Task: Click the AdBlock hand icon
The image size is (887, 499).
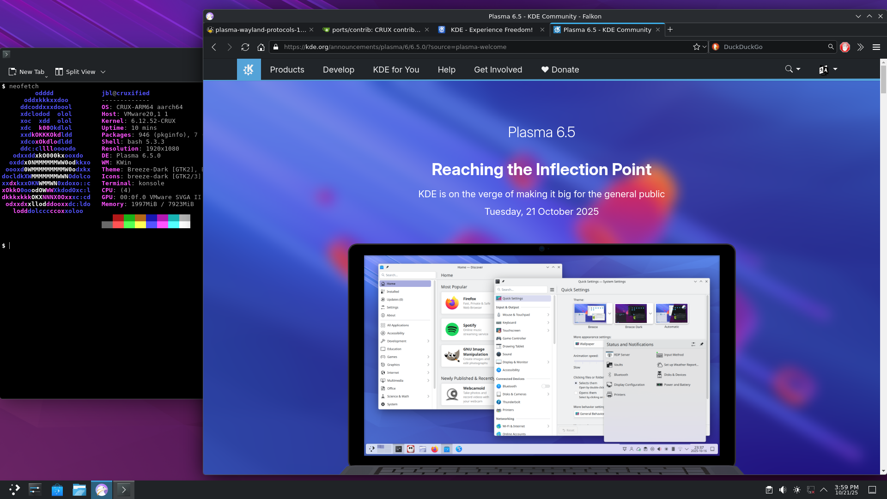Action: 845,47
